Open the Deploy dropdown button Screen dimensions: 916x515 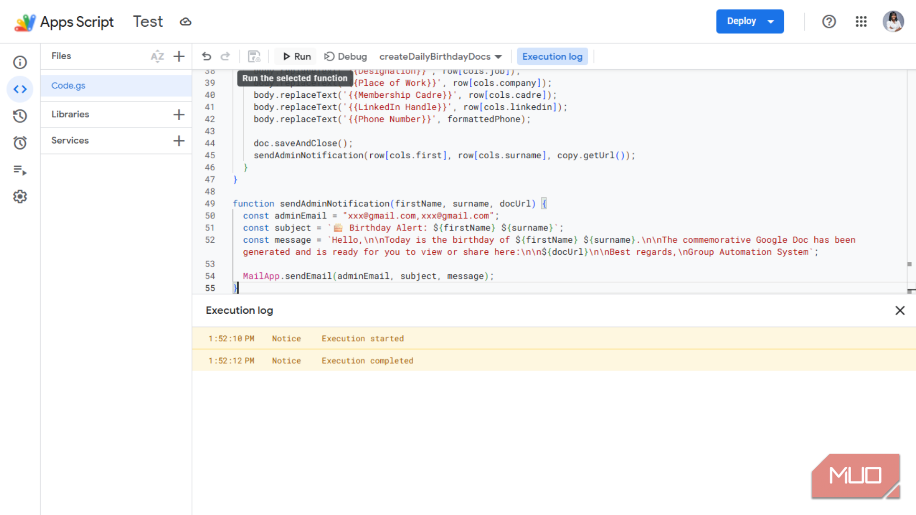tap(749, 21)
